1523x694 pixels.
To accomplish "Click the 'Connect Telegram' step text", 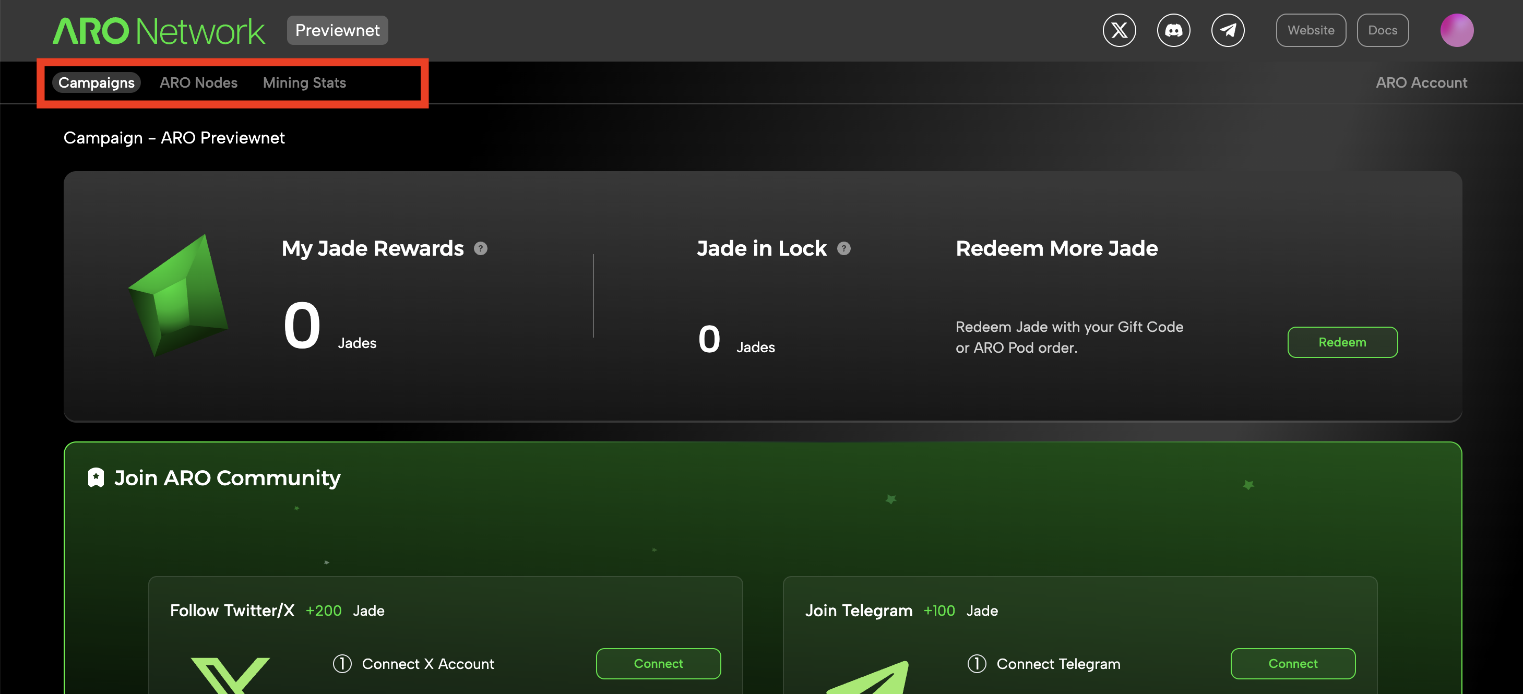I will (1058, 664).
